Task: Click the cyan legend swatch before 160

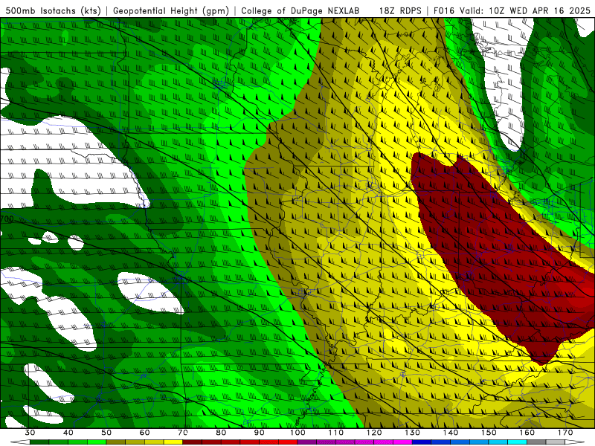Action: [x=517, y=442]
